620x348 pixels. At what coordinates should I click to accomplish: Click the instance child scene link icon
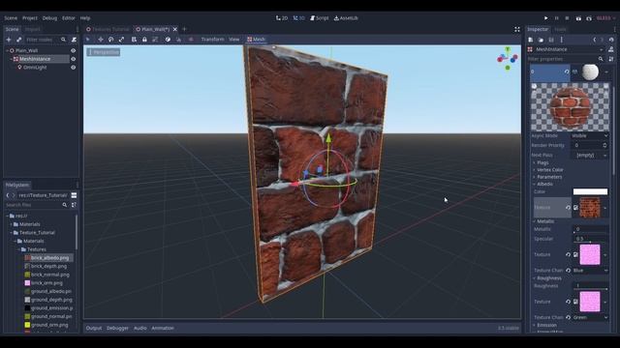(x=19, y=40)
